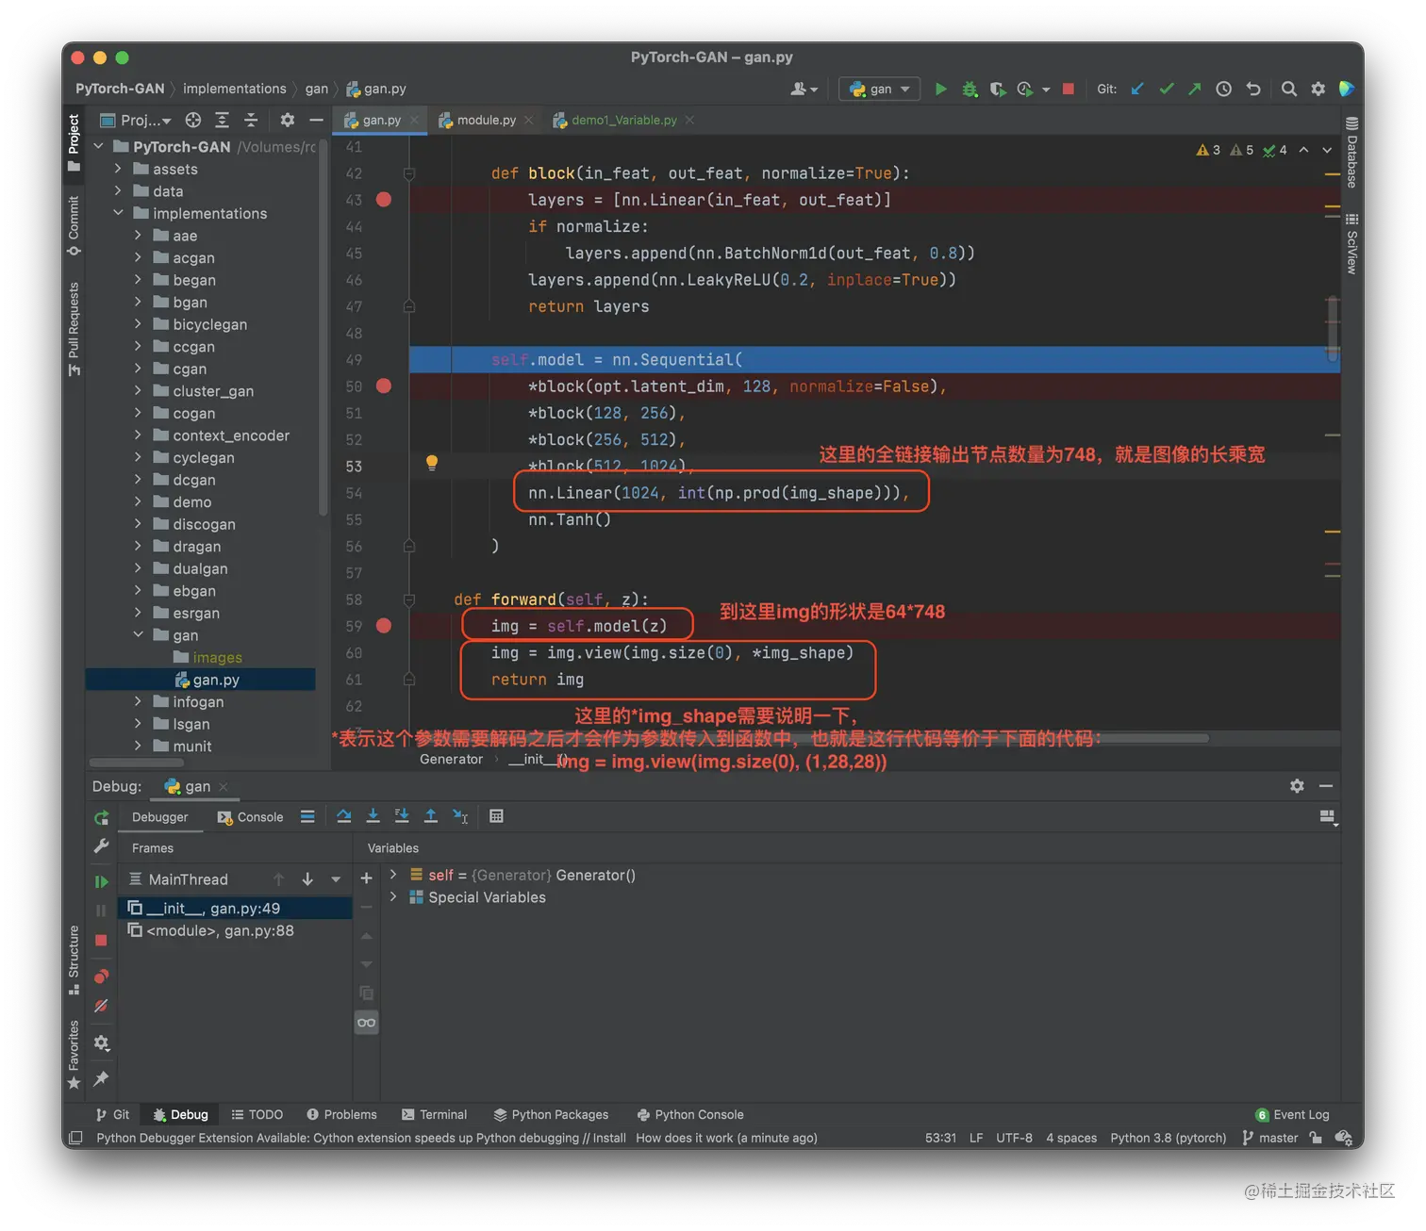Image resolution: width=1426 pixels, height=1231 pixels.
Task: Mute breakpoints in debug sidebar
Action: pos(101,1006)
